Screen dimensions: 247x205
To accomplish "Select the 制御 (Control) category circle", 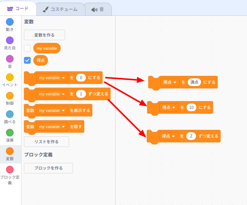I will (x=10, y=96).
